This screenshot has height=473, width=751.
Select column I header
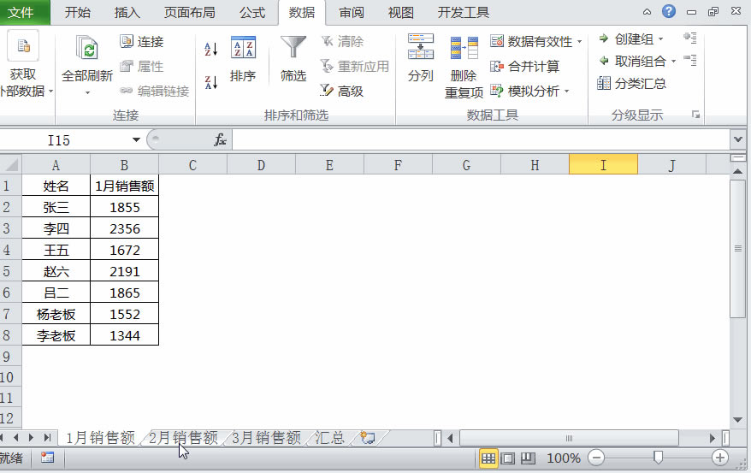(x=603, y=165)
